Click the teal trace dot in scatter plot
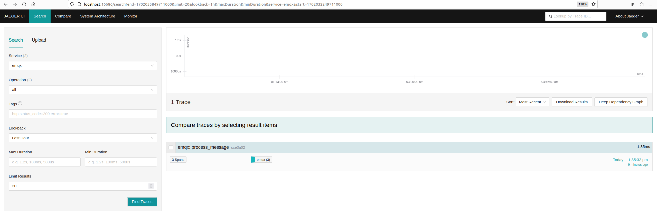 (x=645, y=35)
